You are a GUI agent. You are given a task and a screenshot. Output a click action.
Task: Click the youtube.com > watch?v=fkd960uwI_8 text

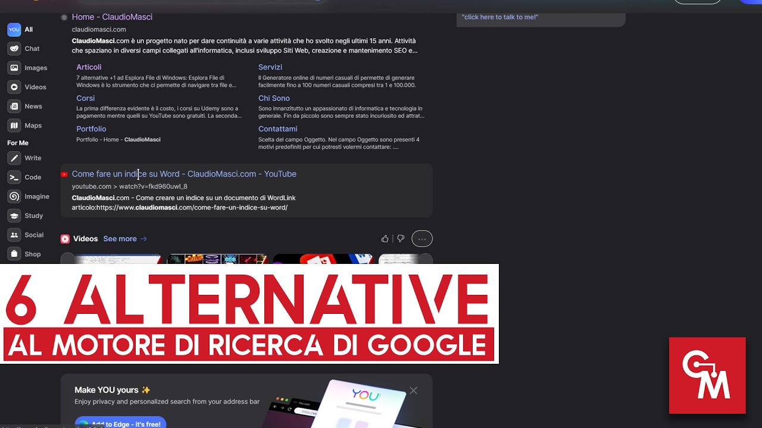130,186
